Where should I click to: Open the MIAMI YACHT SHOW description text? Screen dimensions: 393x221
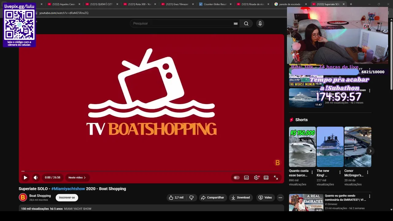(x=78, y=209)
